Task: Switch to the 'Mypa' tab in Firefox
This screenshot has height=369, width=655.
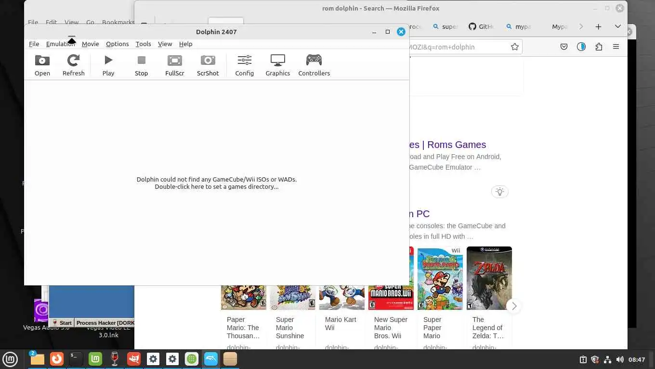Action: point(559,26)
